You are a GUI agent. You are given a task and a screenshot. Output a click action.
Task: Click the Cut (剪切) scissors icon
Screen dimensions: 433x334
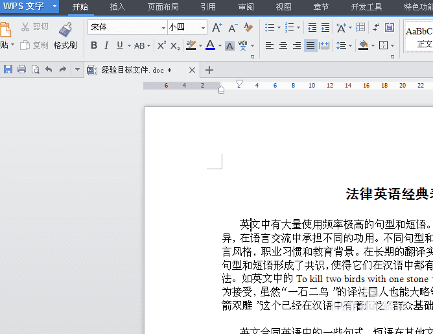click(x=25, y=27)
